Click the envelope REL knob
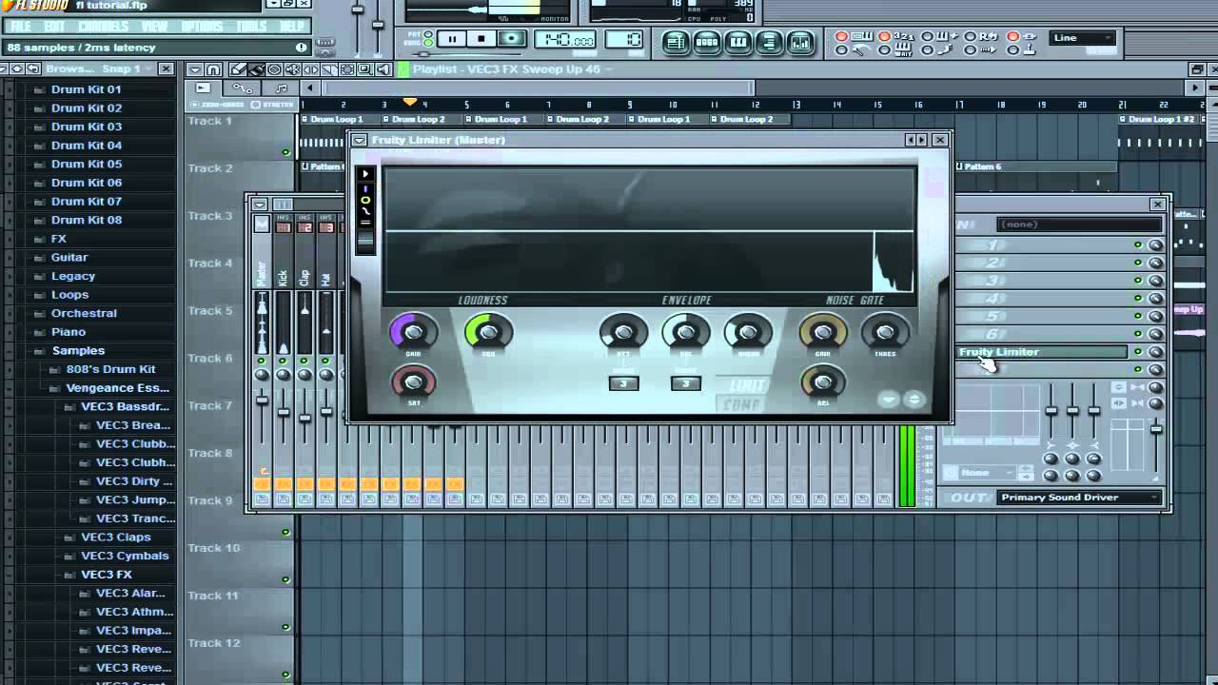Screen dimensions: 1218x685 686,333
